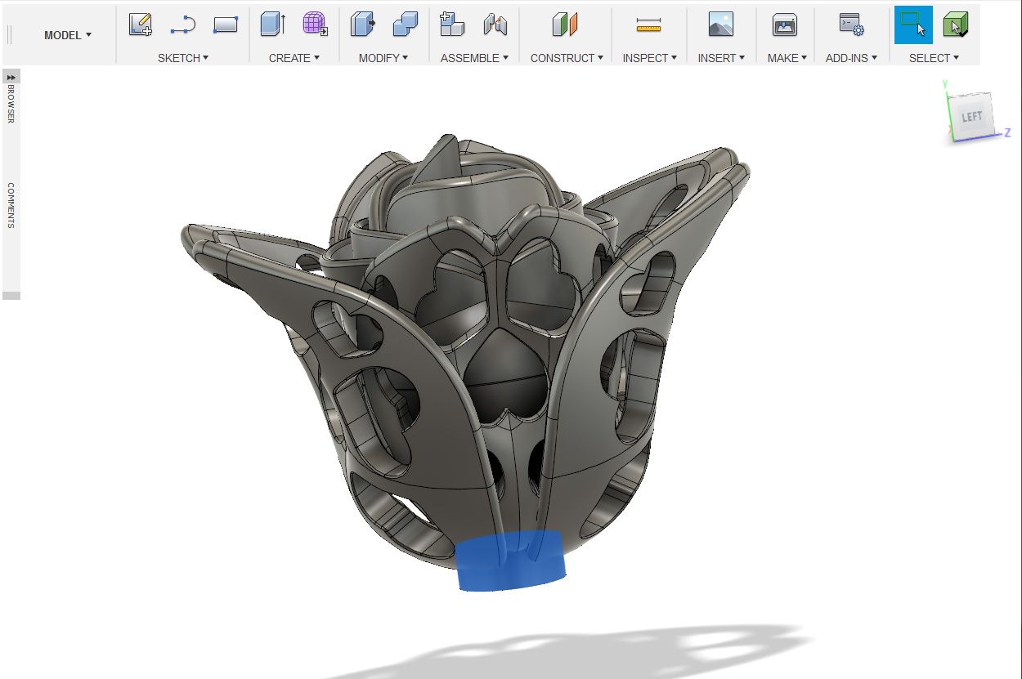Image resolution: width=1022 pixels, height=679 pixels.
Task: Open the Create Form sculpt tool
Action: pos(315,25)
